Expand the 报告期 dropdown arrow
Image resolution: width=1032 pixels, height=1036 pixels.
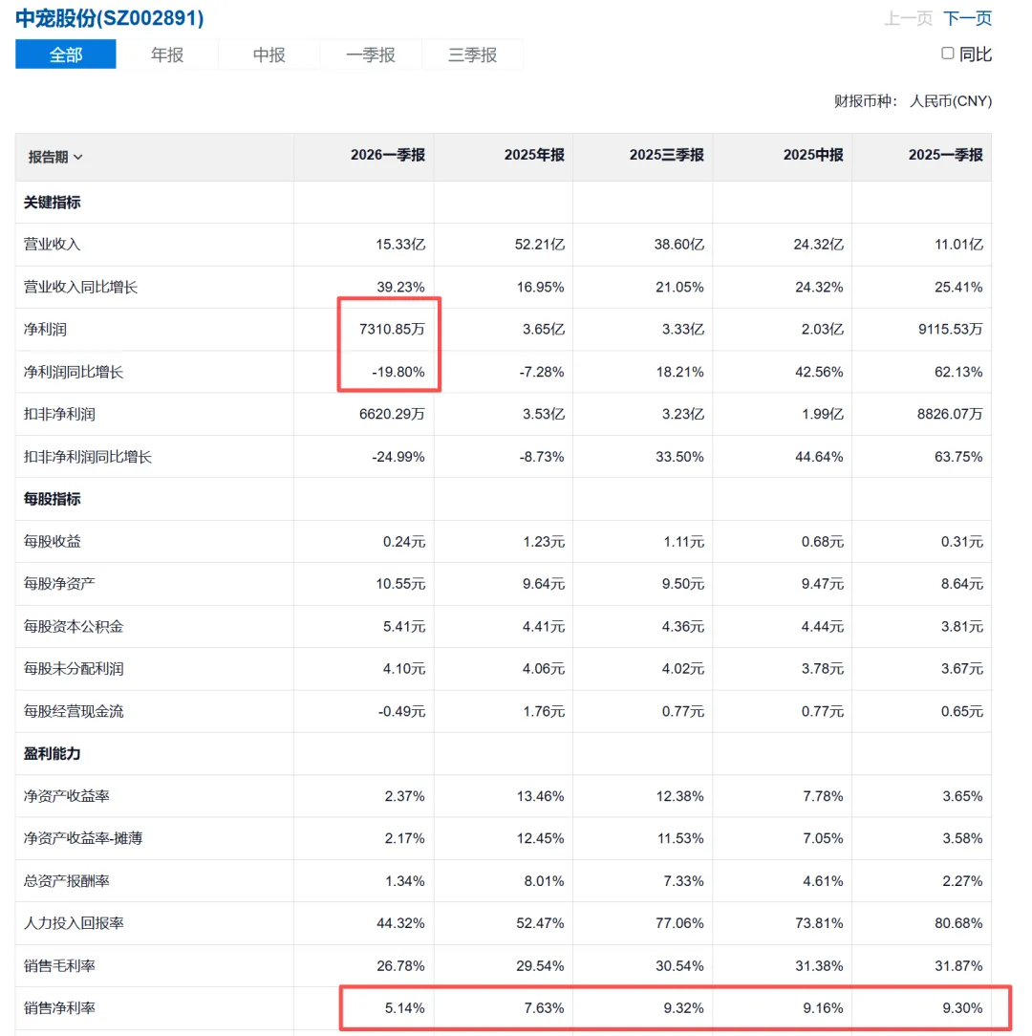point(78,158)
